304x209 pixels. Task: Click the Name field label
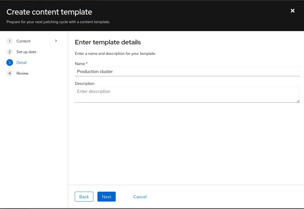[x=80, y=64]
